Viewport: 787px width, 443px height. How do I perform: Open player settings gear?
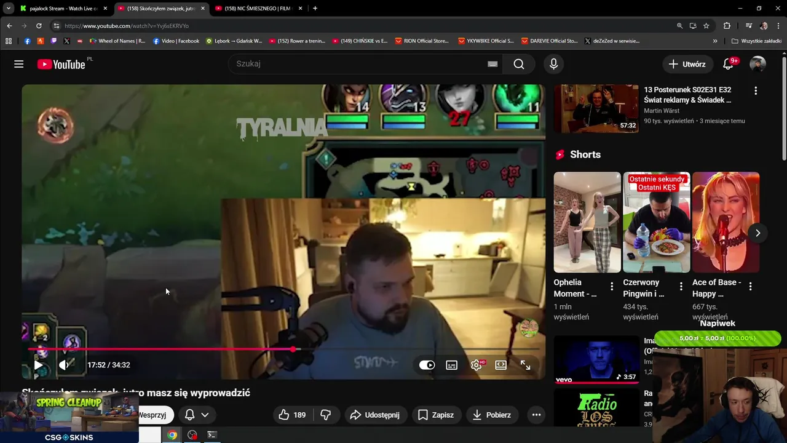[477, 365]
